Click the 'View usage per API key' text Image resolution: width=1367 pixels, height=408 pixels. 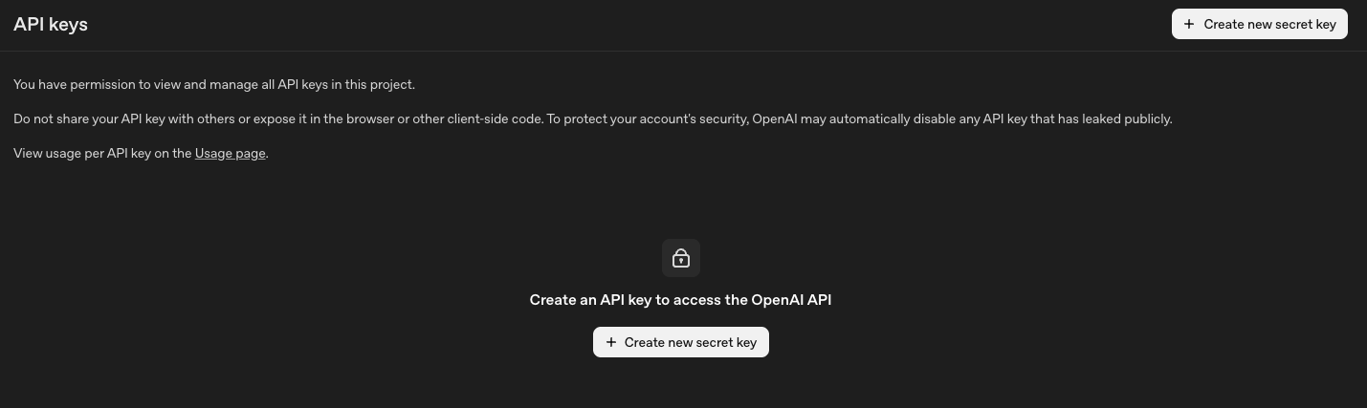102,153
